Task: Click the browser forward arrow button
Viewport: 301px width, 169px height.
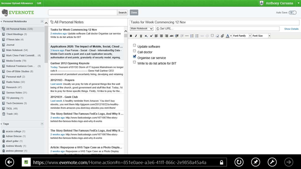Action: tap(289, 162)
